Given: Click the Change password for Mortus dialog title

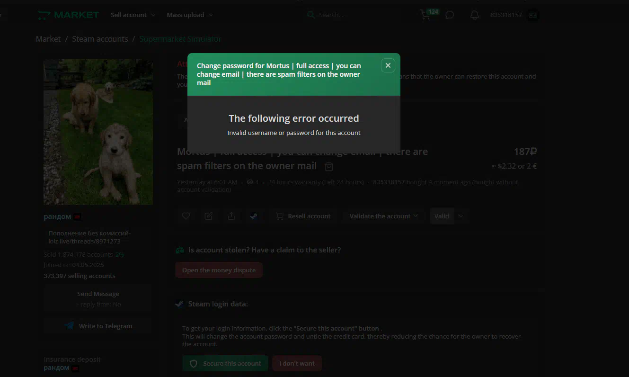Looking at the screenshot, I should [x=279, y=74].
